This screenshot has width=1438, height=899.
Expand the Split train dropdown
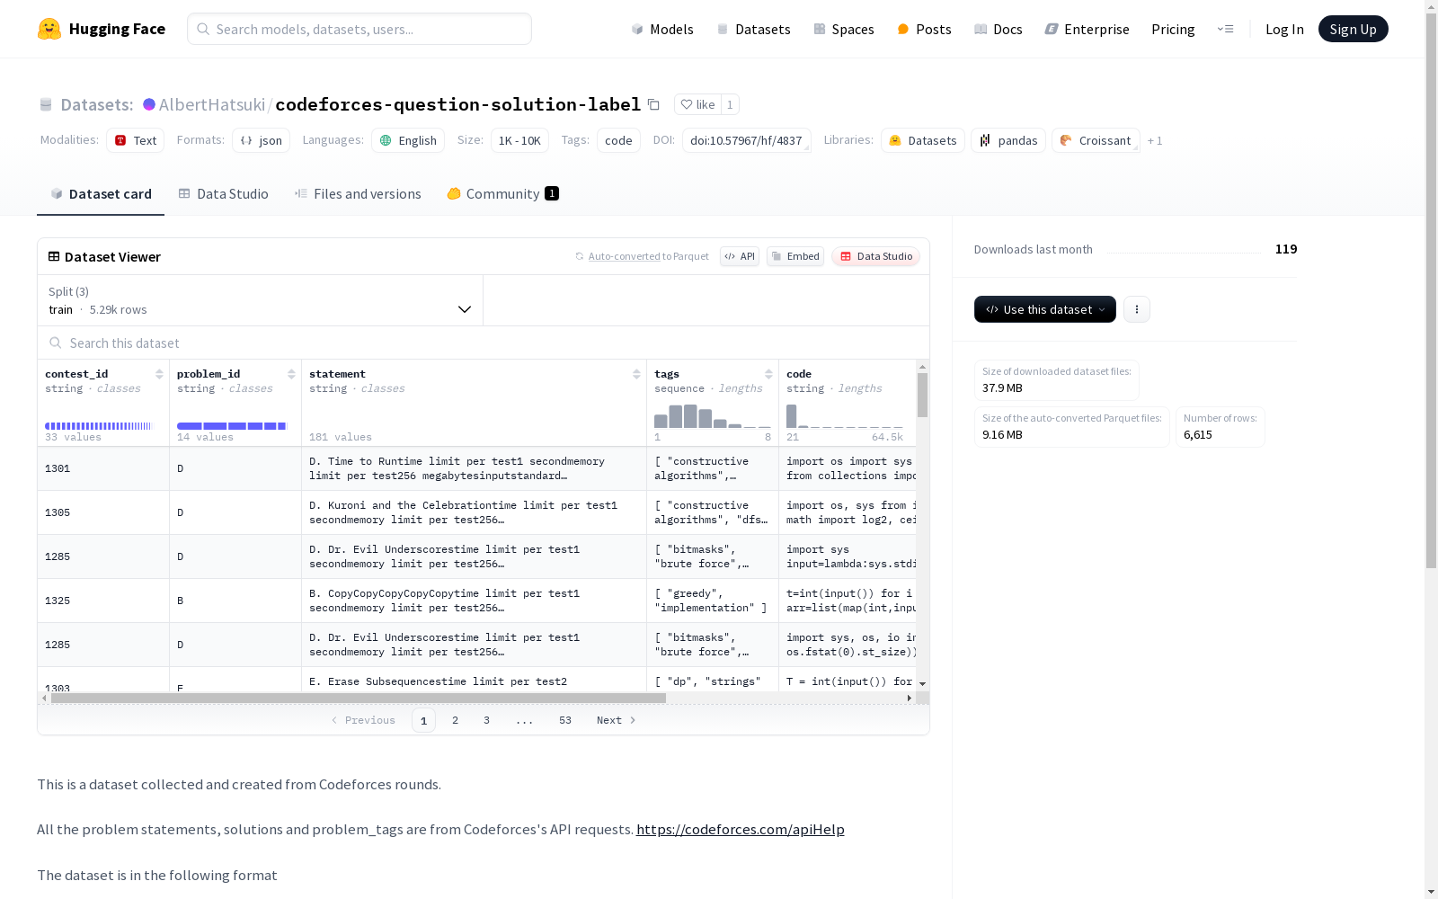coord(260,300)
